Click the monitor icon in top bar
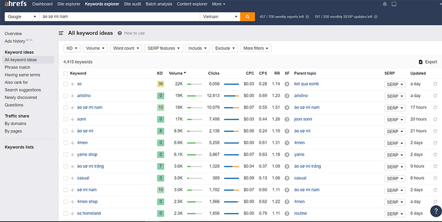 (394, 4)
